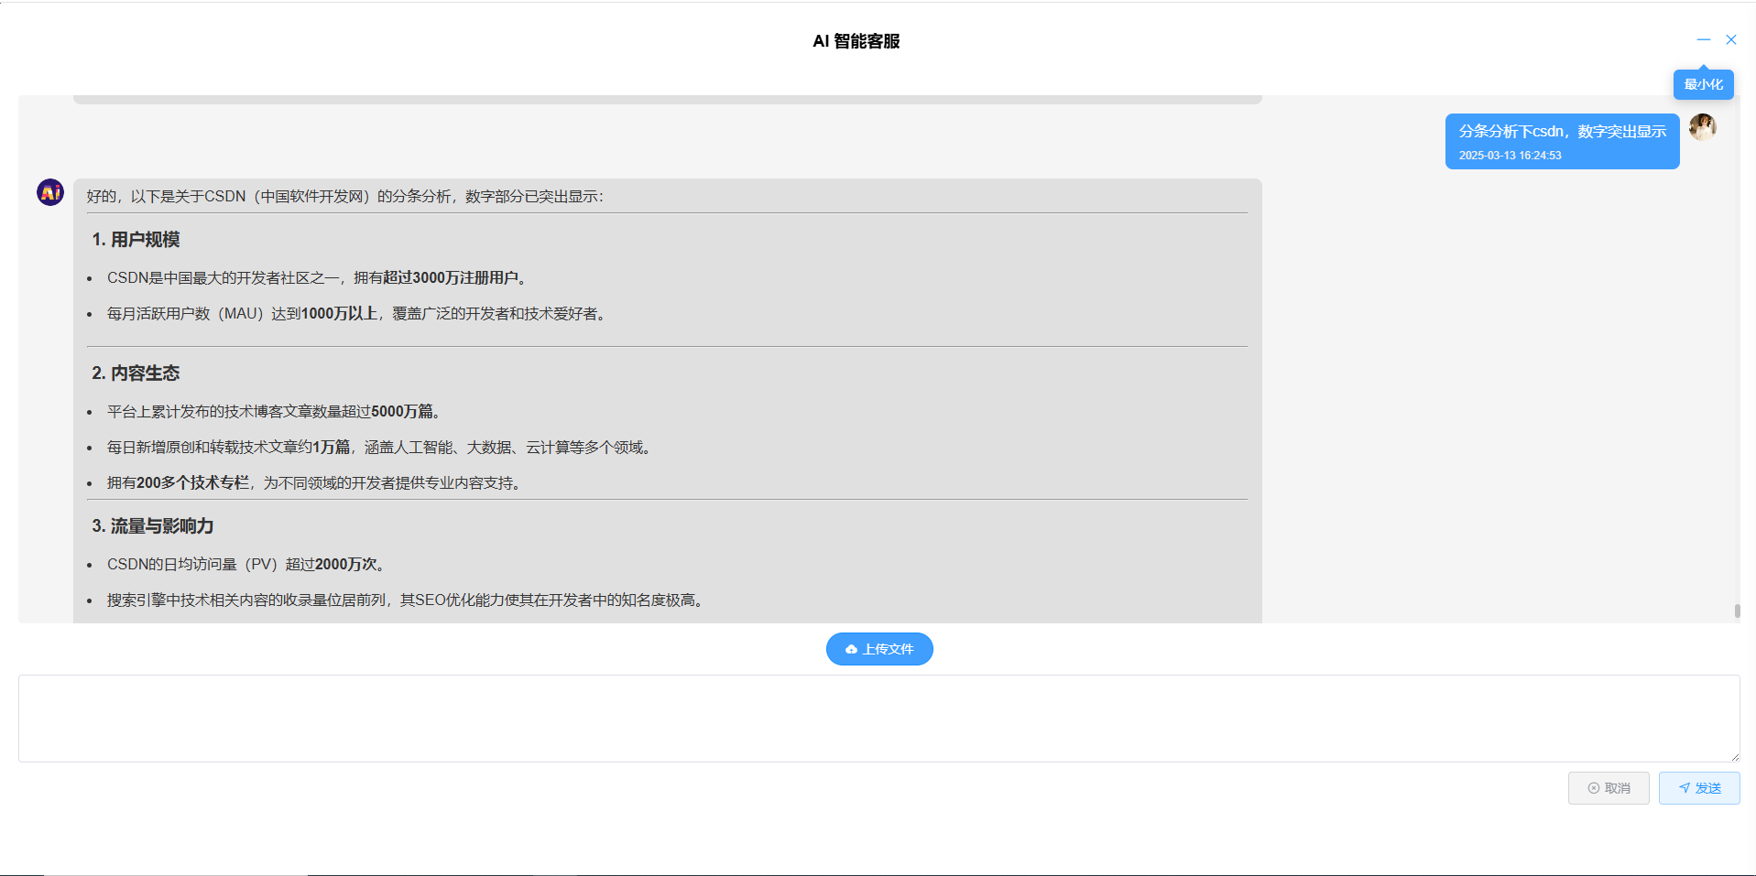Click the upload cloud icon in 上传文件
Image resolution: width=1756 pixels, height=876 pixels.
pos(851,649)
